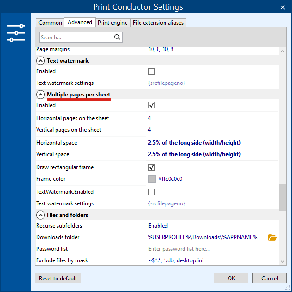292x292 pixels.
Task: Click the Cancel button
Action: click(x=269, y=278)
